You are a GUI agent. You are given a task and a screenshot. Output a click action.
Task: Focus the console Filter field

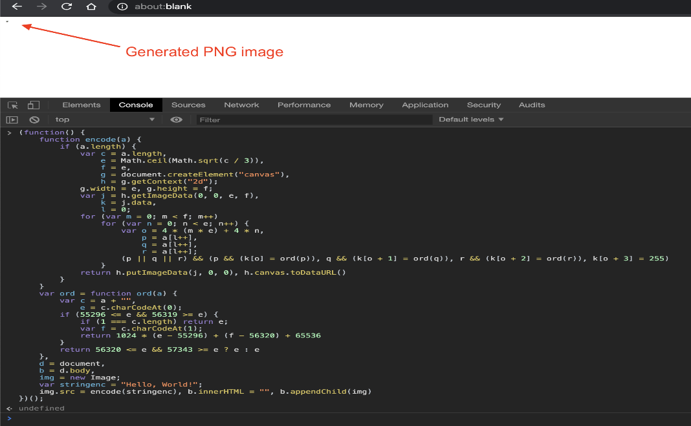coord(314,120)
